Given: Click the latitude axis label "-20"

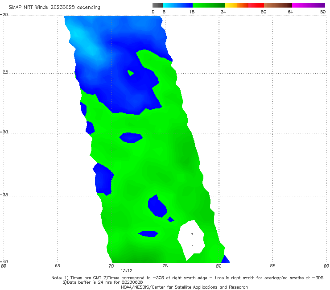Looking at the screenshot, I should point(4,15).
